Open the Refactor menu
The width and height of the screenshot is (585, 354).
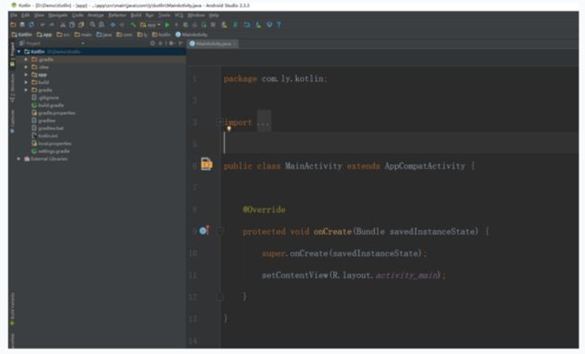click(x=117, y=15)
